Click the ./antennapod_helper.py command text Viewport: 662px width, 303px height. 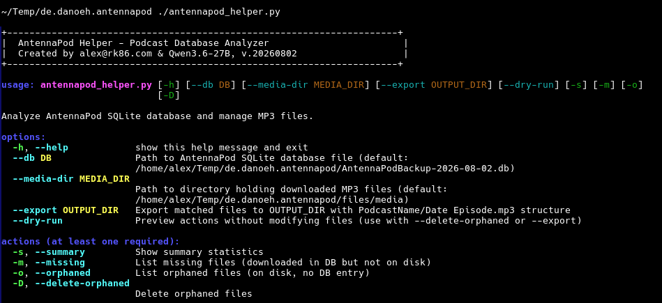pos(219,12)
